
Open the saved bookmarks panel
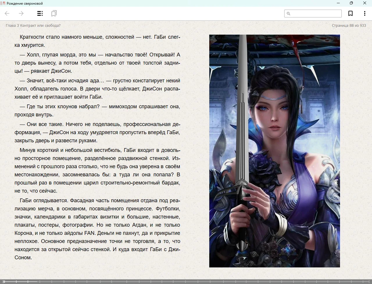54,13
